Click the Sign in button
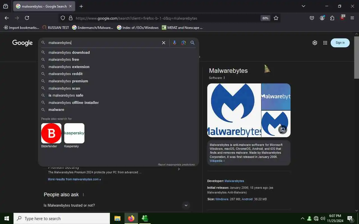Image resolution: width=359 pixels, height=224 pixels. 340,43
